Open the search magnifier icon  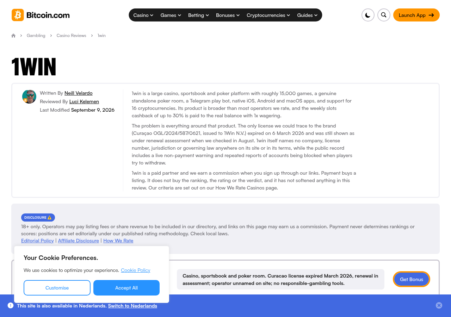coord(384,15)
